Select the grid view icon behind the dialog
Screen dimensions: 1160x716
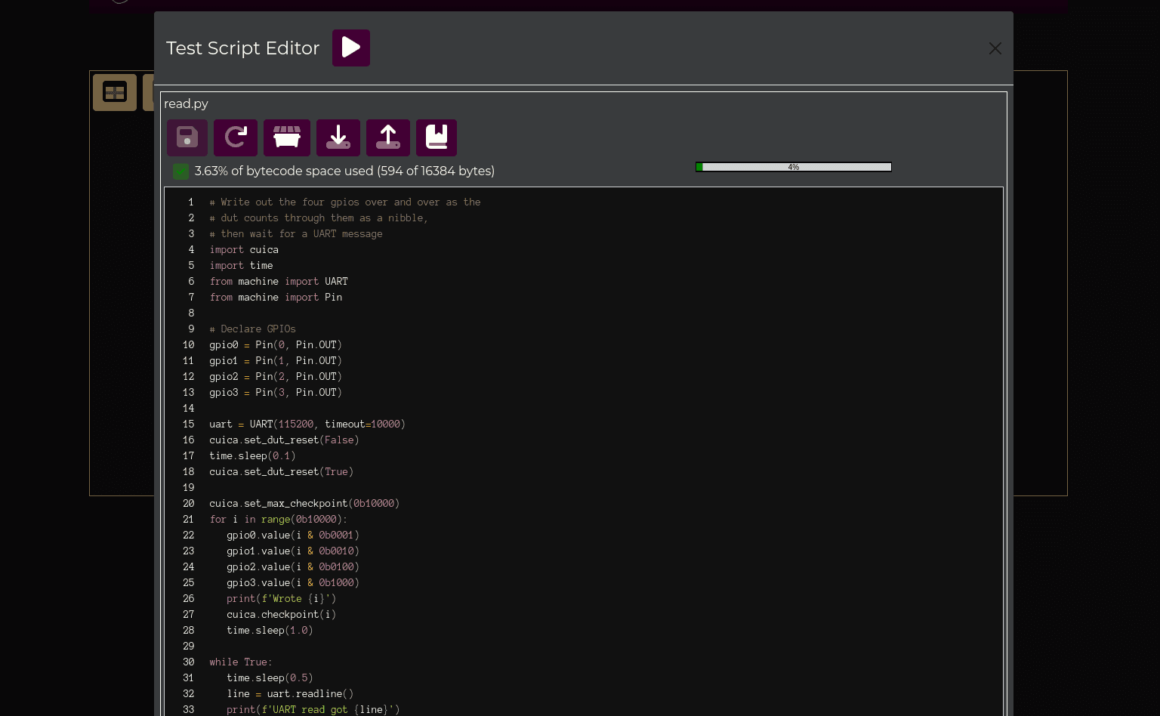(x=115, y=92)
